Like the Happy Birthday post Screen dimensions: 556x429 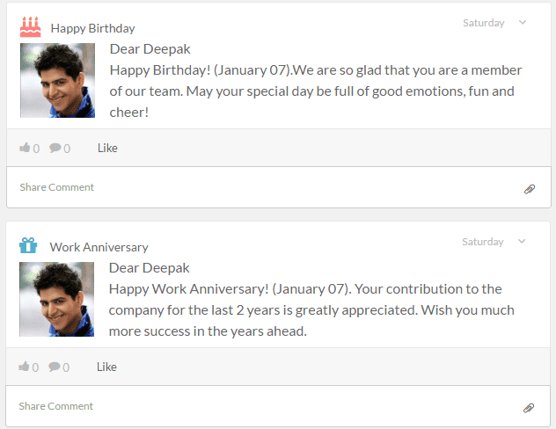point(107,148)
